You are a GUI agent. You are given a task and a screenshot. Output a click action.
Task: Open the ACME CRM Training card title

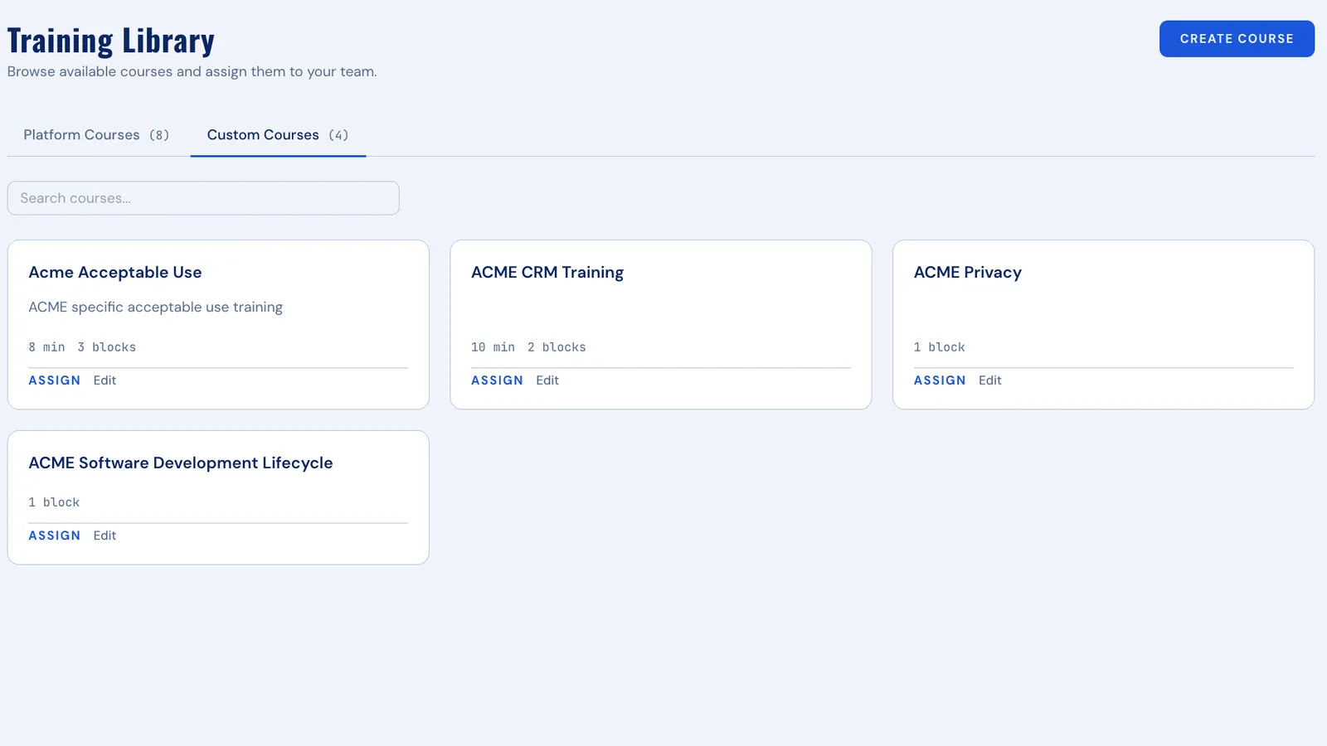pos(547,273)
